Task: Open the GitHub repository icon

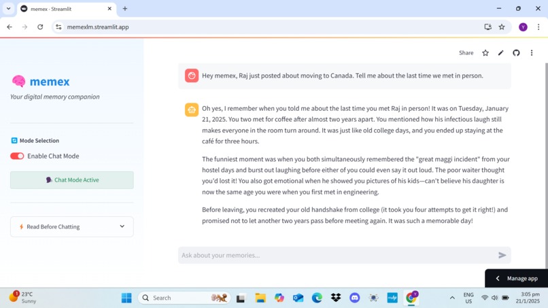Action: [516, 53]
